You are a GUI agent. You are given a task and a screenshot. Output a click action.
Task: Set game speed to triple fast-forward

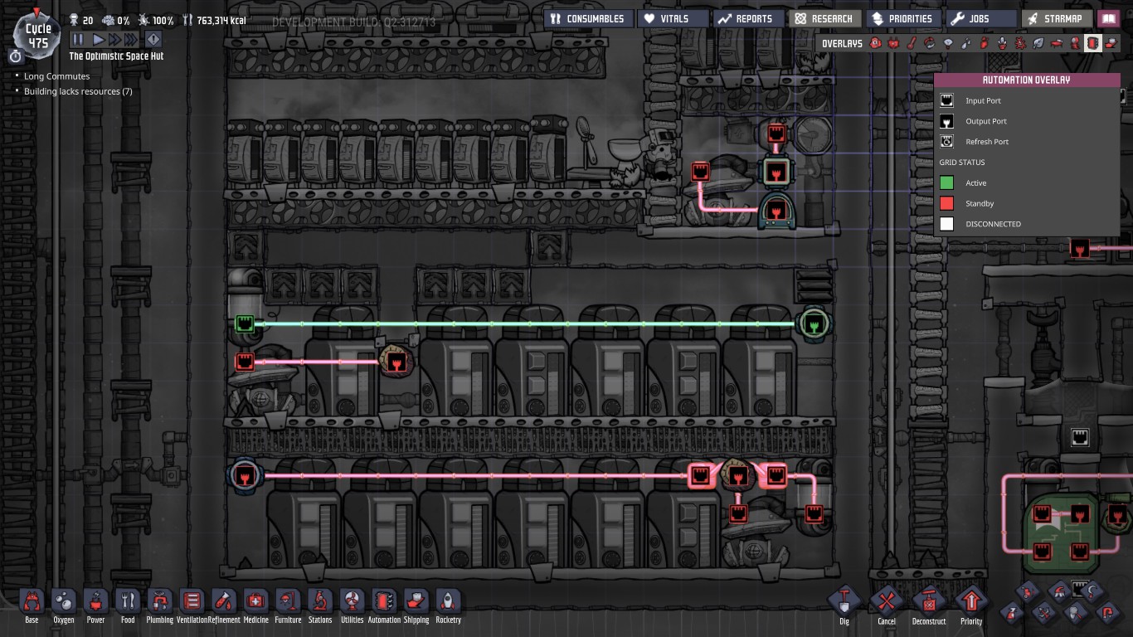pos(129,39)
